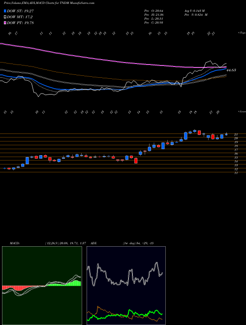Viewport: 246px width, 325px height.
Task: Select the 'DOW MT: 17.2' legend label
Action: (x=20, y=17)
